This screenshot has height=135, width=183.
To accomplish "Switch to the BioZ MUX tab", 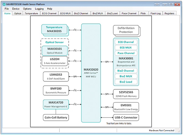I will tap(98, 13).
